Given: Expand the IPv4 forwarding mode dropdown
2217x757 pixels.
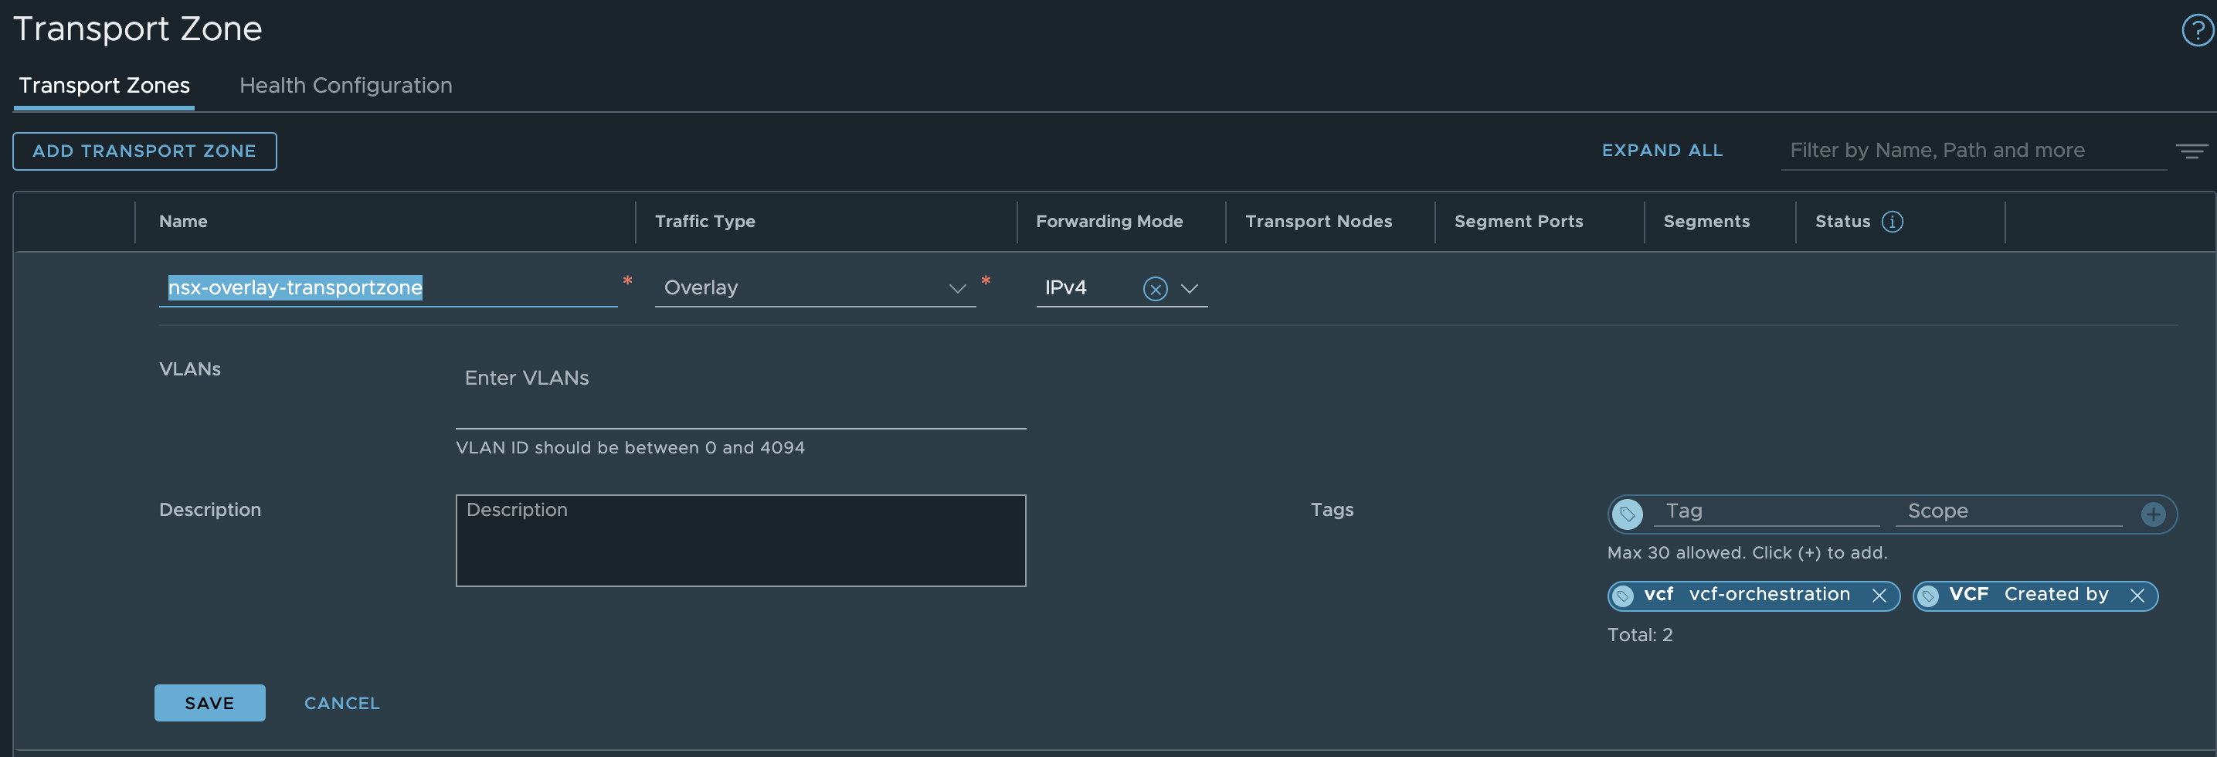Looking at the screenshot, I should pyautogui.click(x=1190, y=289).
